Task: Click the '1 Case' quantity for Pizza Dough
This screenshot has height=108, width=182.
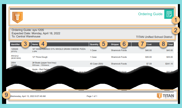Action: pyautogui.click(x=93, y=57)
